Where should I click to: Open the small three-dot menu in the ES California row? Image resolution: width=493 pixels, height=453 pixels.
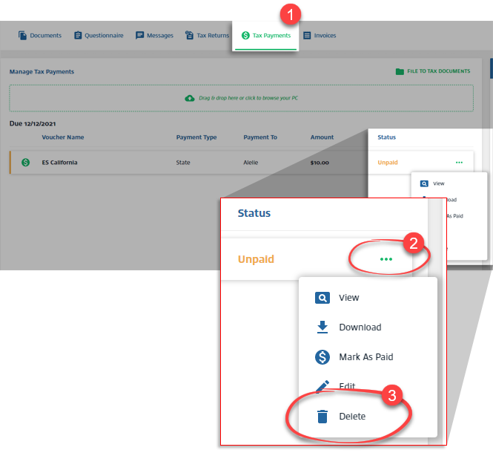coord(459,163)
